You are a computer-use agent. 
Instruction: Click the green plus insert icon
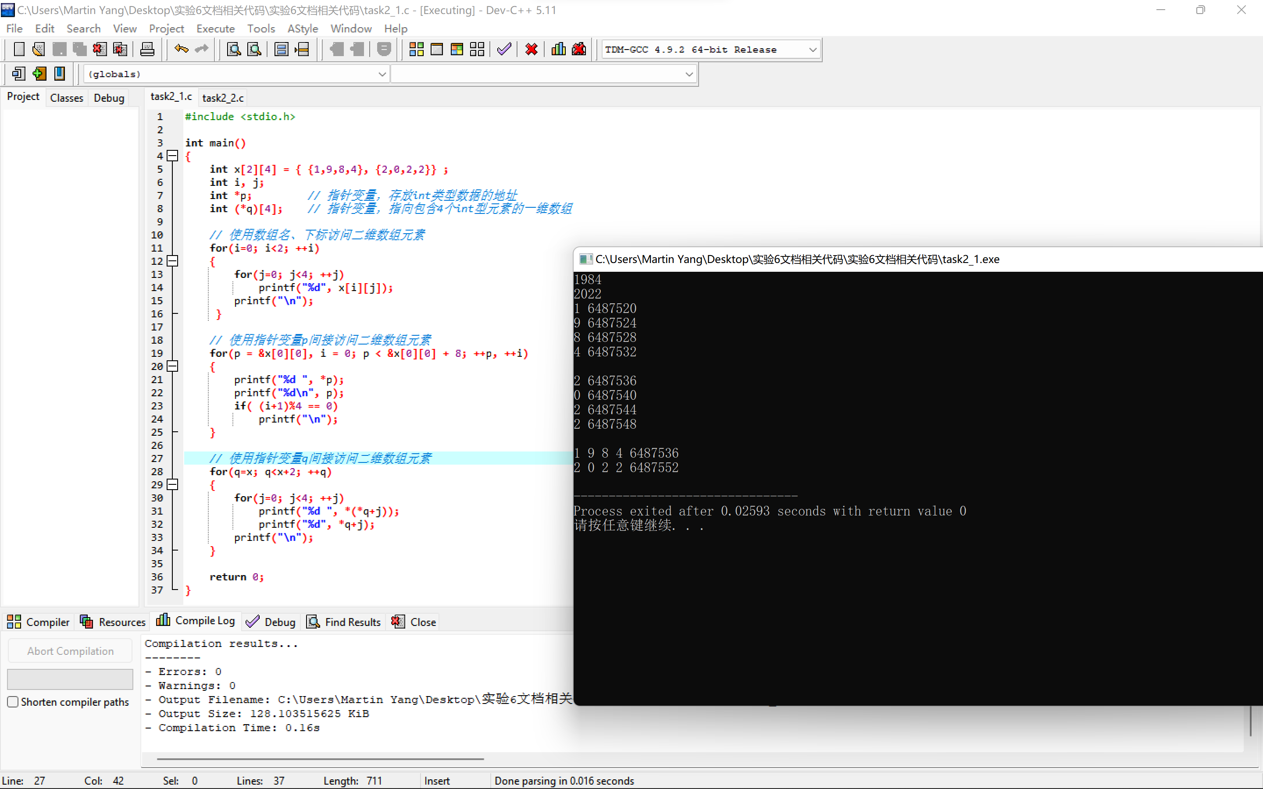coord(39,74)
